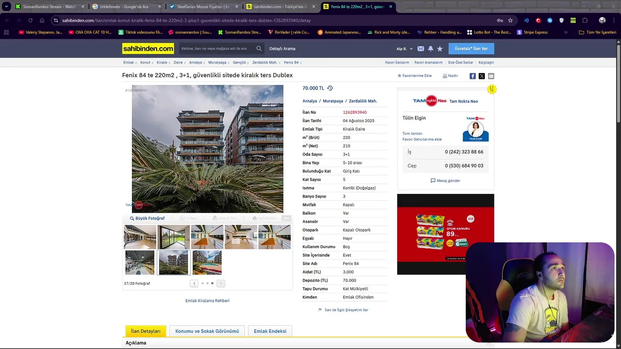Open tab search dropdown in browser
This screenshot has height=349, width=621.
tap(6, 7)
